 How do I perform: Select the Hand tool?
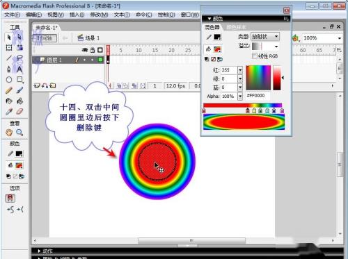click(x=9, y=133)
